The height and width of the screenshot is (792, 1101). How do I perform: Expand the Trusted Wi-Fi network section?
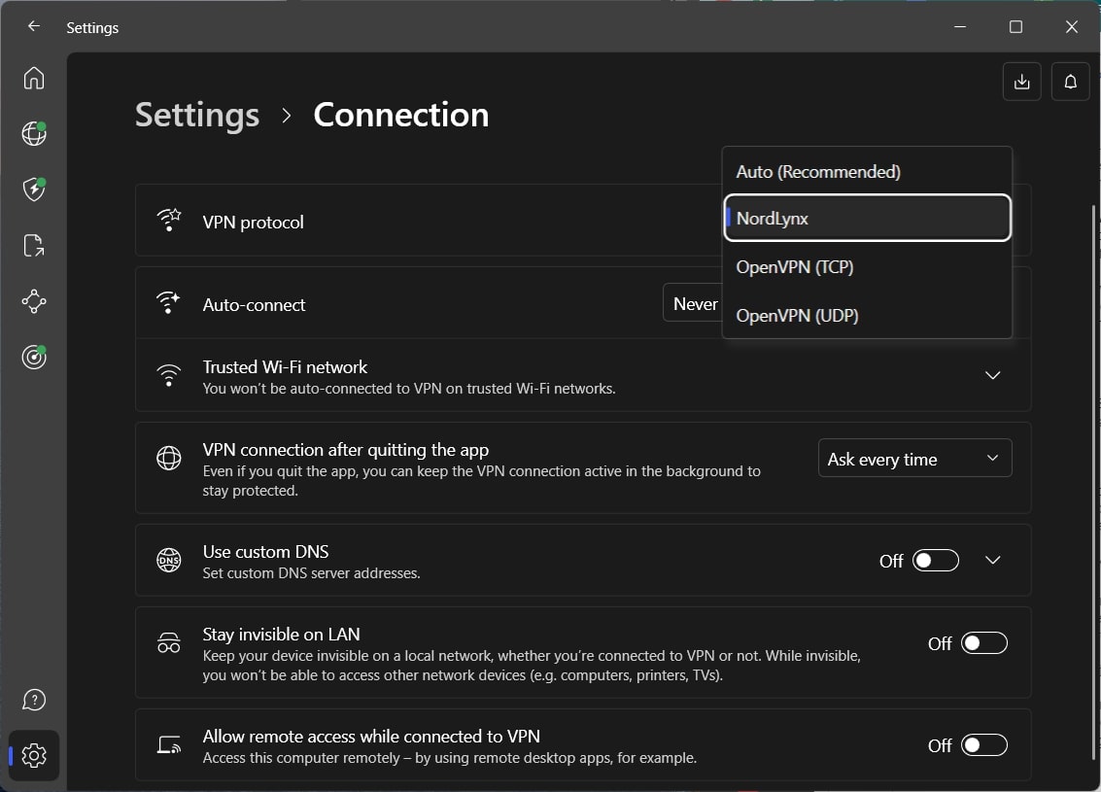(x=992, y=375)
